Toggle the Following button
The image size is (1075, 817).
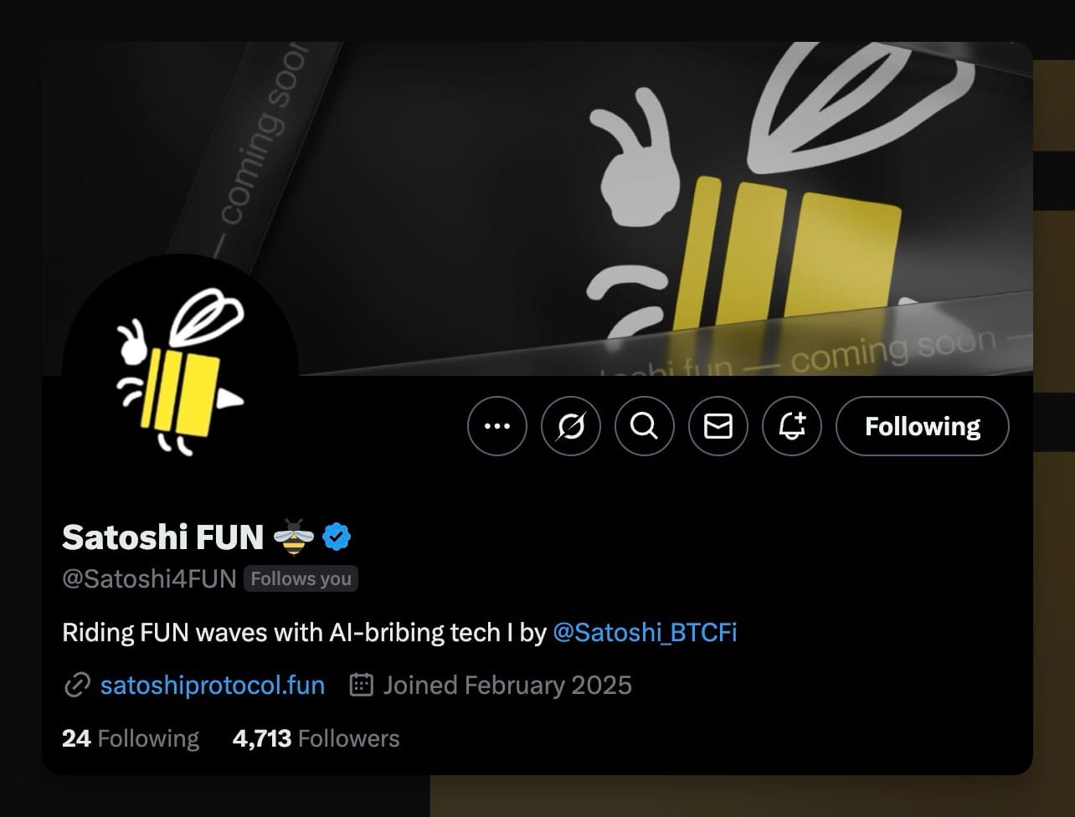pyautogui.click(x=923, y=426)
